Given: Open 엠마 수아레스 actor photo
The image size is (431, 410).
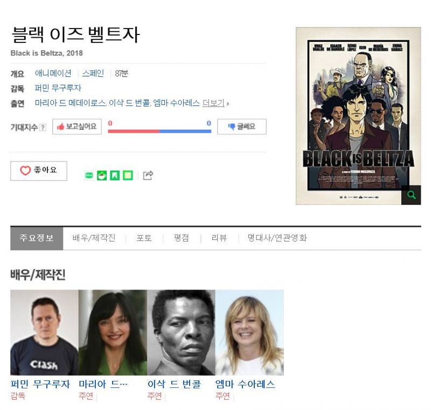Looking at the screenshot, I should click(x=249, y=333).
